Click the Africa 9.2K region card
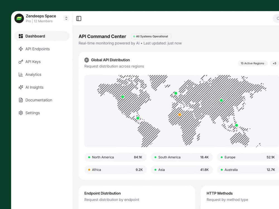279x209 pixels. pos(116,170)
